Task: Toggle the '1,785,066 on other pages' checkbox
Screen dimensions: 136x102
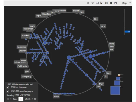Action: click(8, 91)
